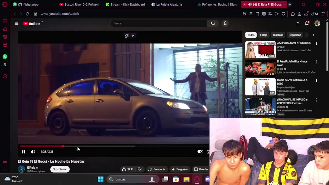This screenshot has height=185, width=329.
Task: Click the YouTube upload/create arrow icon
Action: pos(298,23)
